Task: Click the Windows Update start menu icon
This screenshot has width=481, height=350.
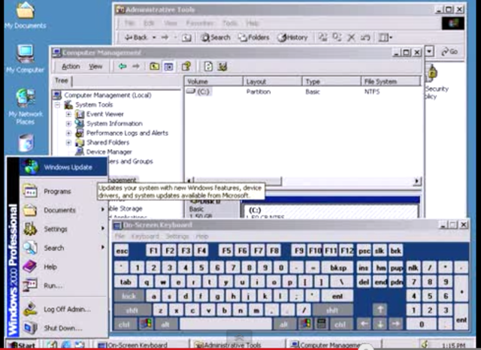Action: [x=32, y=167]
